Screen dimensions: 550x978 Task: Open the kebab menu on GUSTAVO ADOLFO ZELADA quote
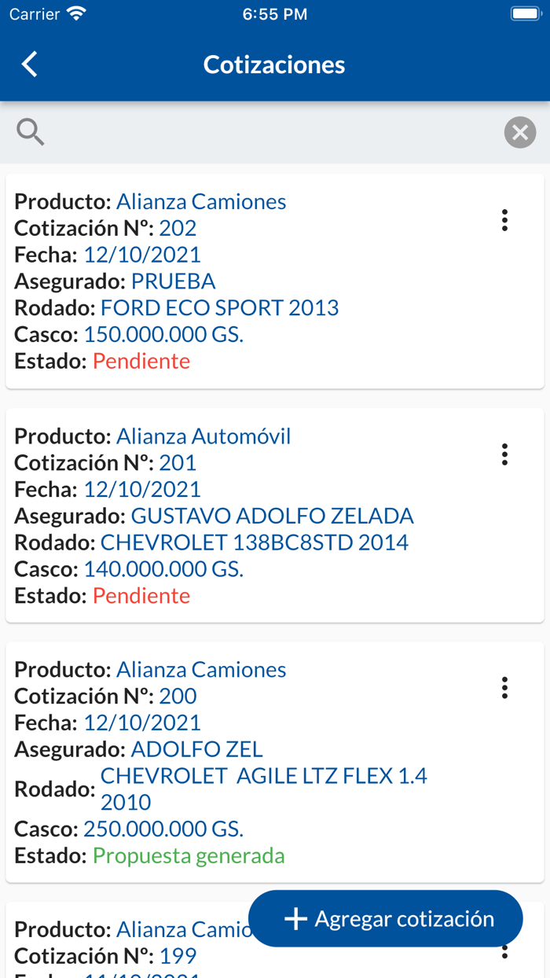click(x=504, y=454)
